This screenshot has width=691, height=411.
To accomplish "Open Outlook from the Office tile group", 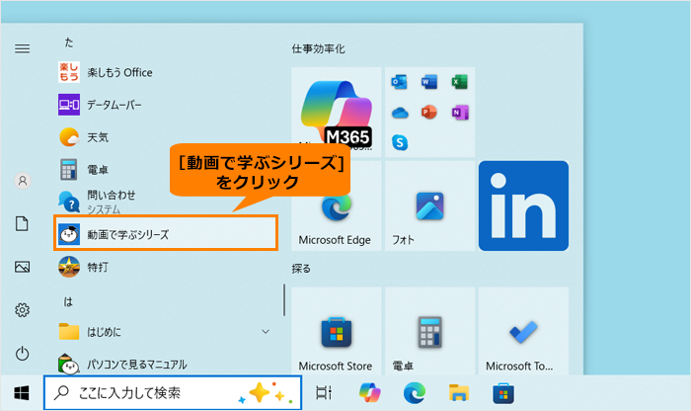I will click(x=400, y=82).
